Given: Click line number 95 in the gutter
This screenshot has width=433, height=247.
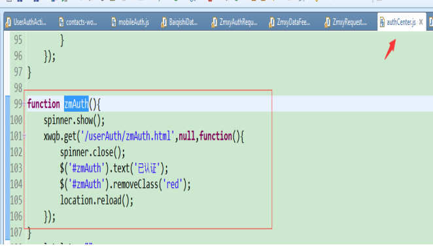Looking at the screenshot, I should tap(18, 40).
